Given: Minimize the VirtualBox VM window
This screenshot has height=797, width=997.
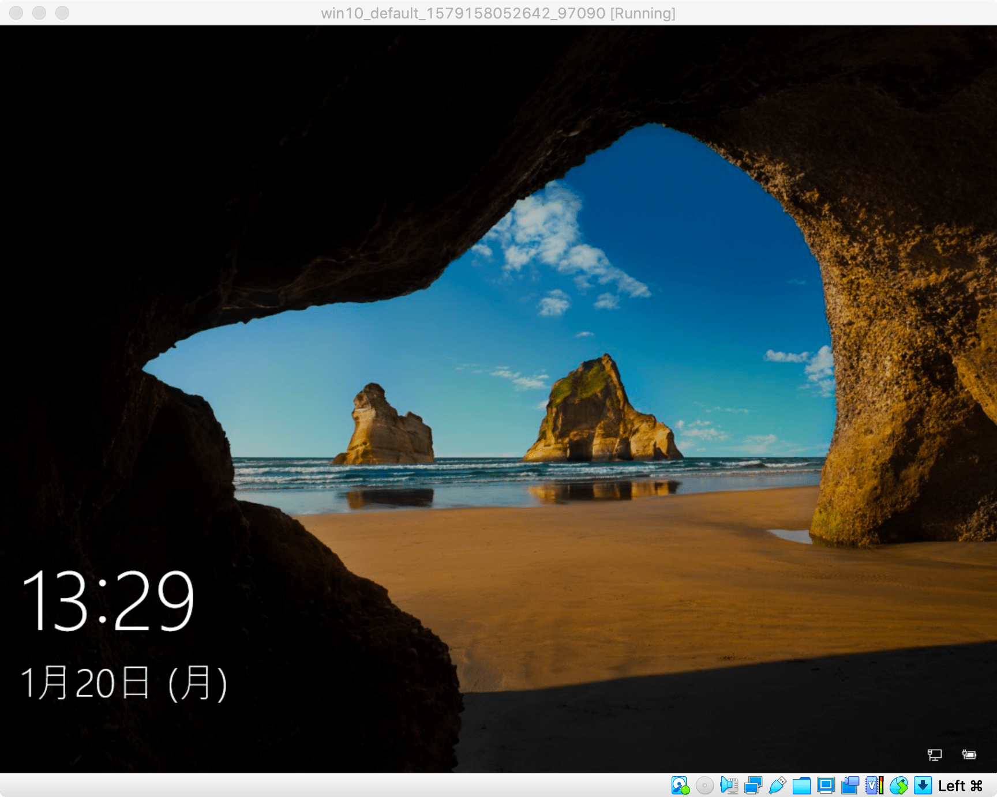Looking at the screenshot, I should click(39, 13).
